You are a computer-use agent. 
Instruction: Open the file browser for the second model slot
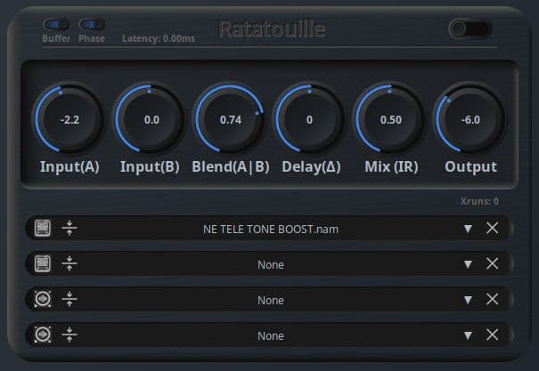tap(43, 263)
